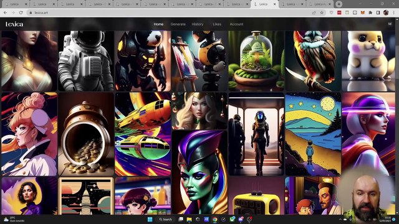Open the black-and-white astronaut image
Screen dimensions: 399x224
tap(86, 61)
